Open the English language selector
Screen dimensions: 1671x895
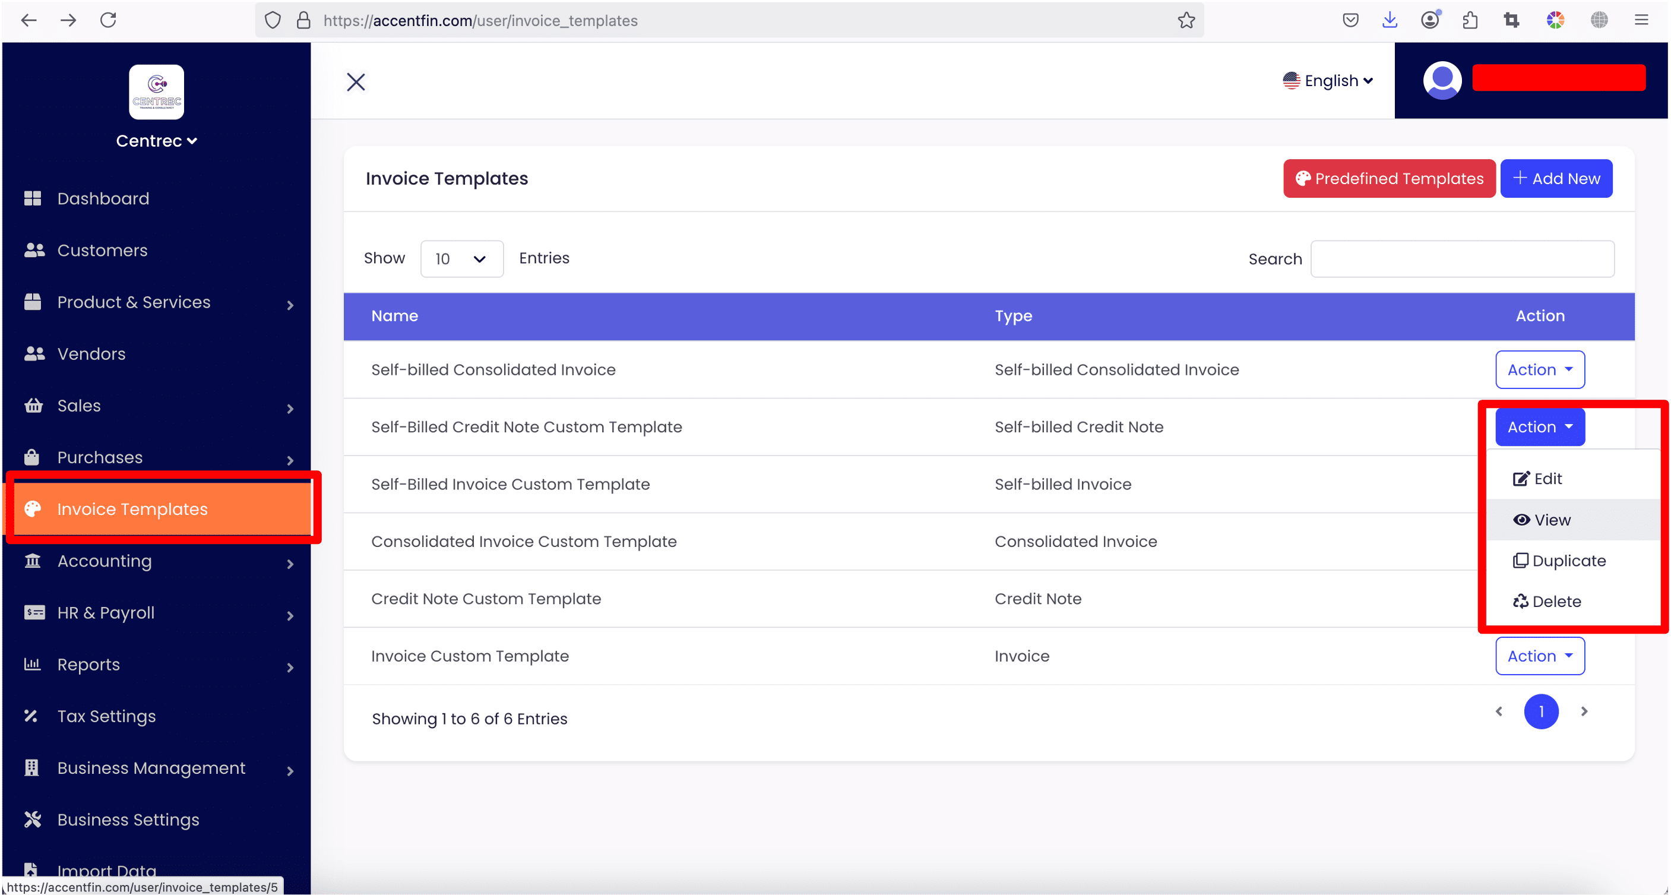(x=1328, y=80)
